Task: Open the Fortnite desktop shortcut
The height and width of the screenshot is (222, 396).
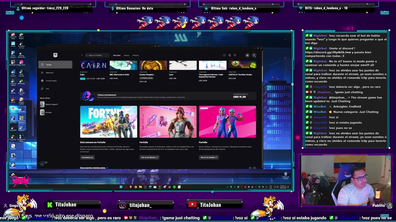Action: click(13, 44)
